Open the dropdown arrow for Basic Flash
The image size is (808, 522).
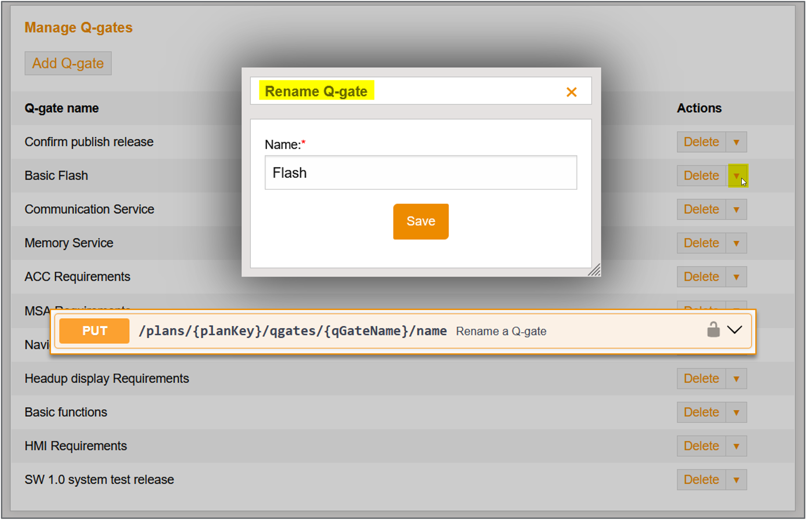click(736, 176)
